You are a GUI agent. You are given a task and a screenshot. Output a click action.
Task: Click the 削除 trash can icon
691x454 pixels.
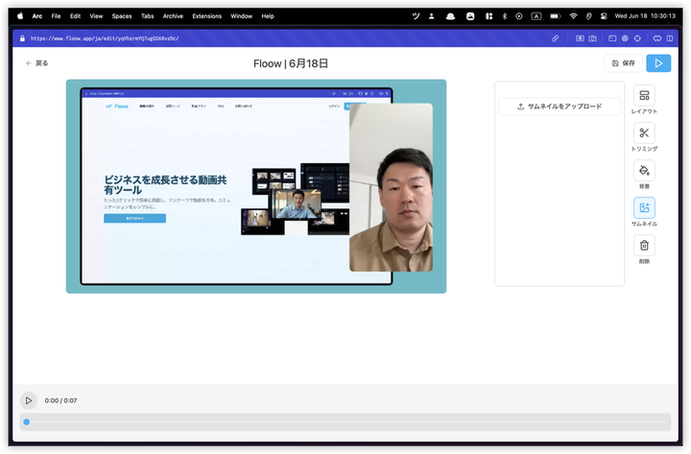pos(644,247)
